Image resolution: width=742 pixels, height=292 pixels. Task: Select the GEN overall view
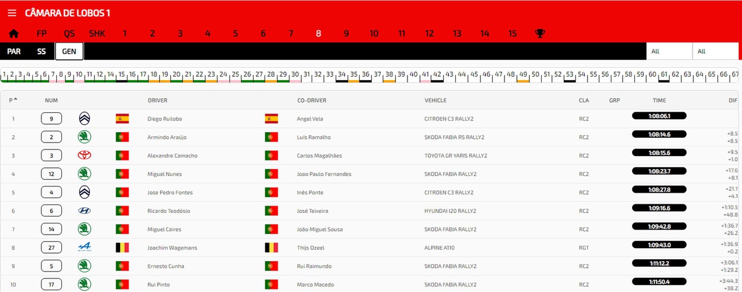69,51
